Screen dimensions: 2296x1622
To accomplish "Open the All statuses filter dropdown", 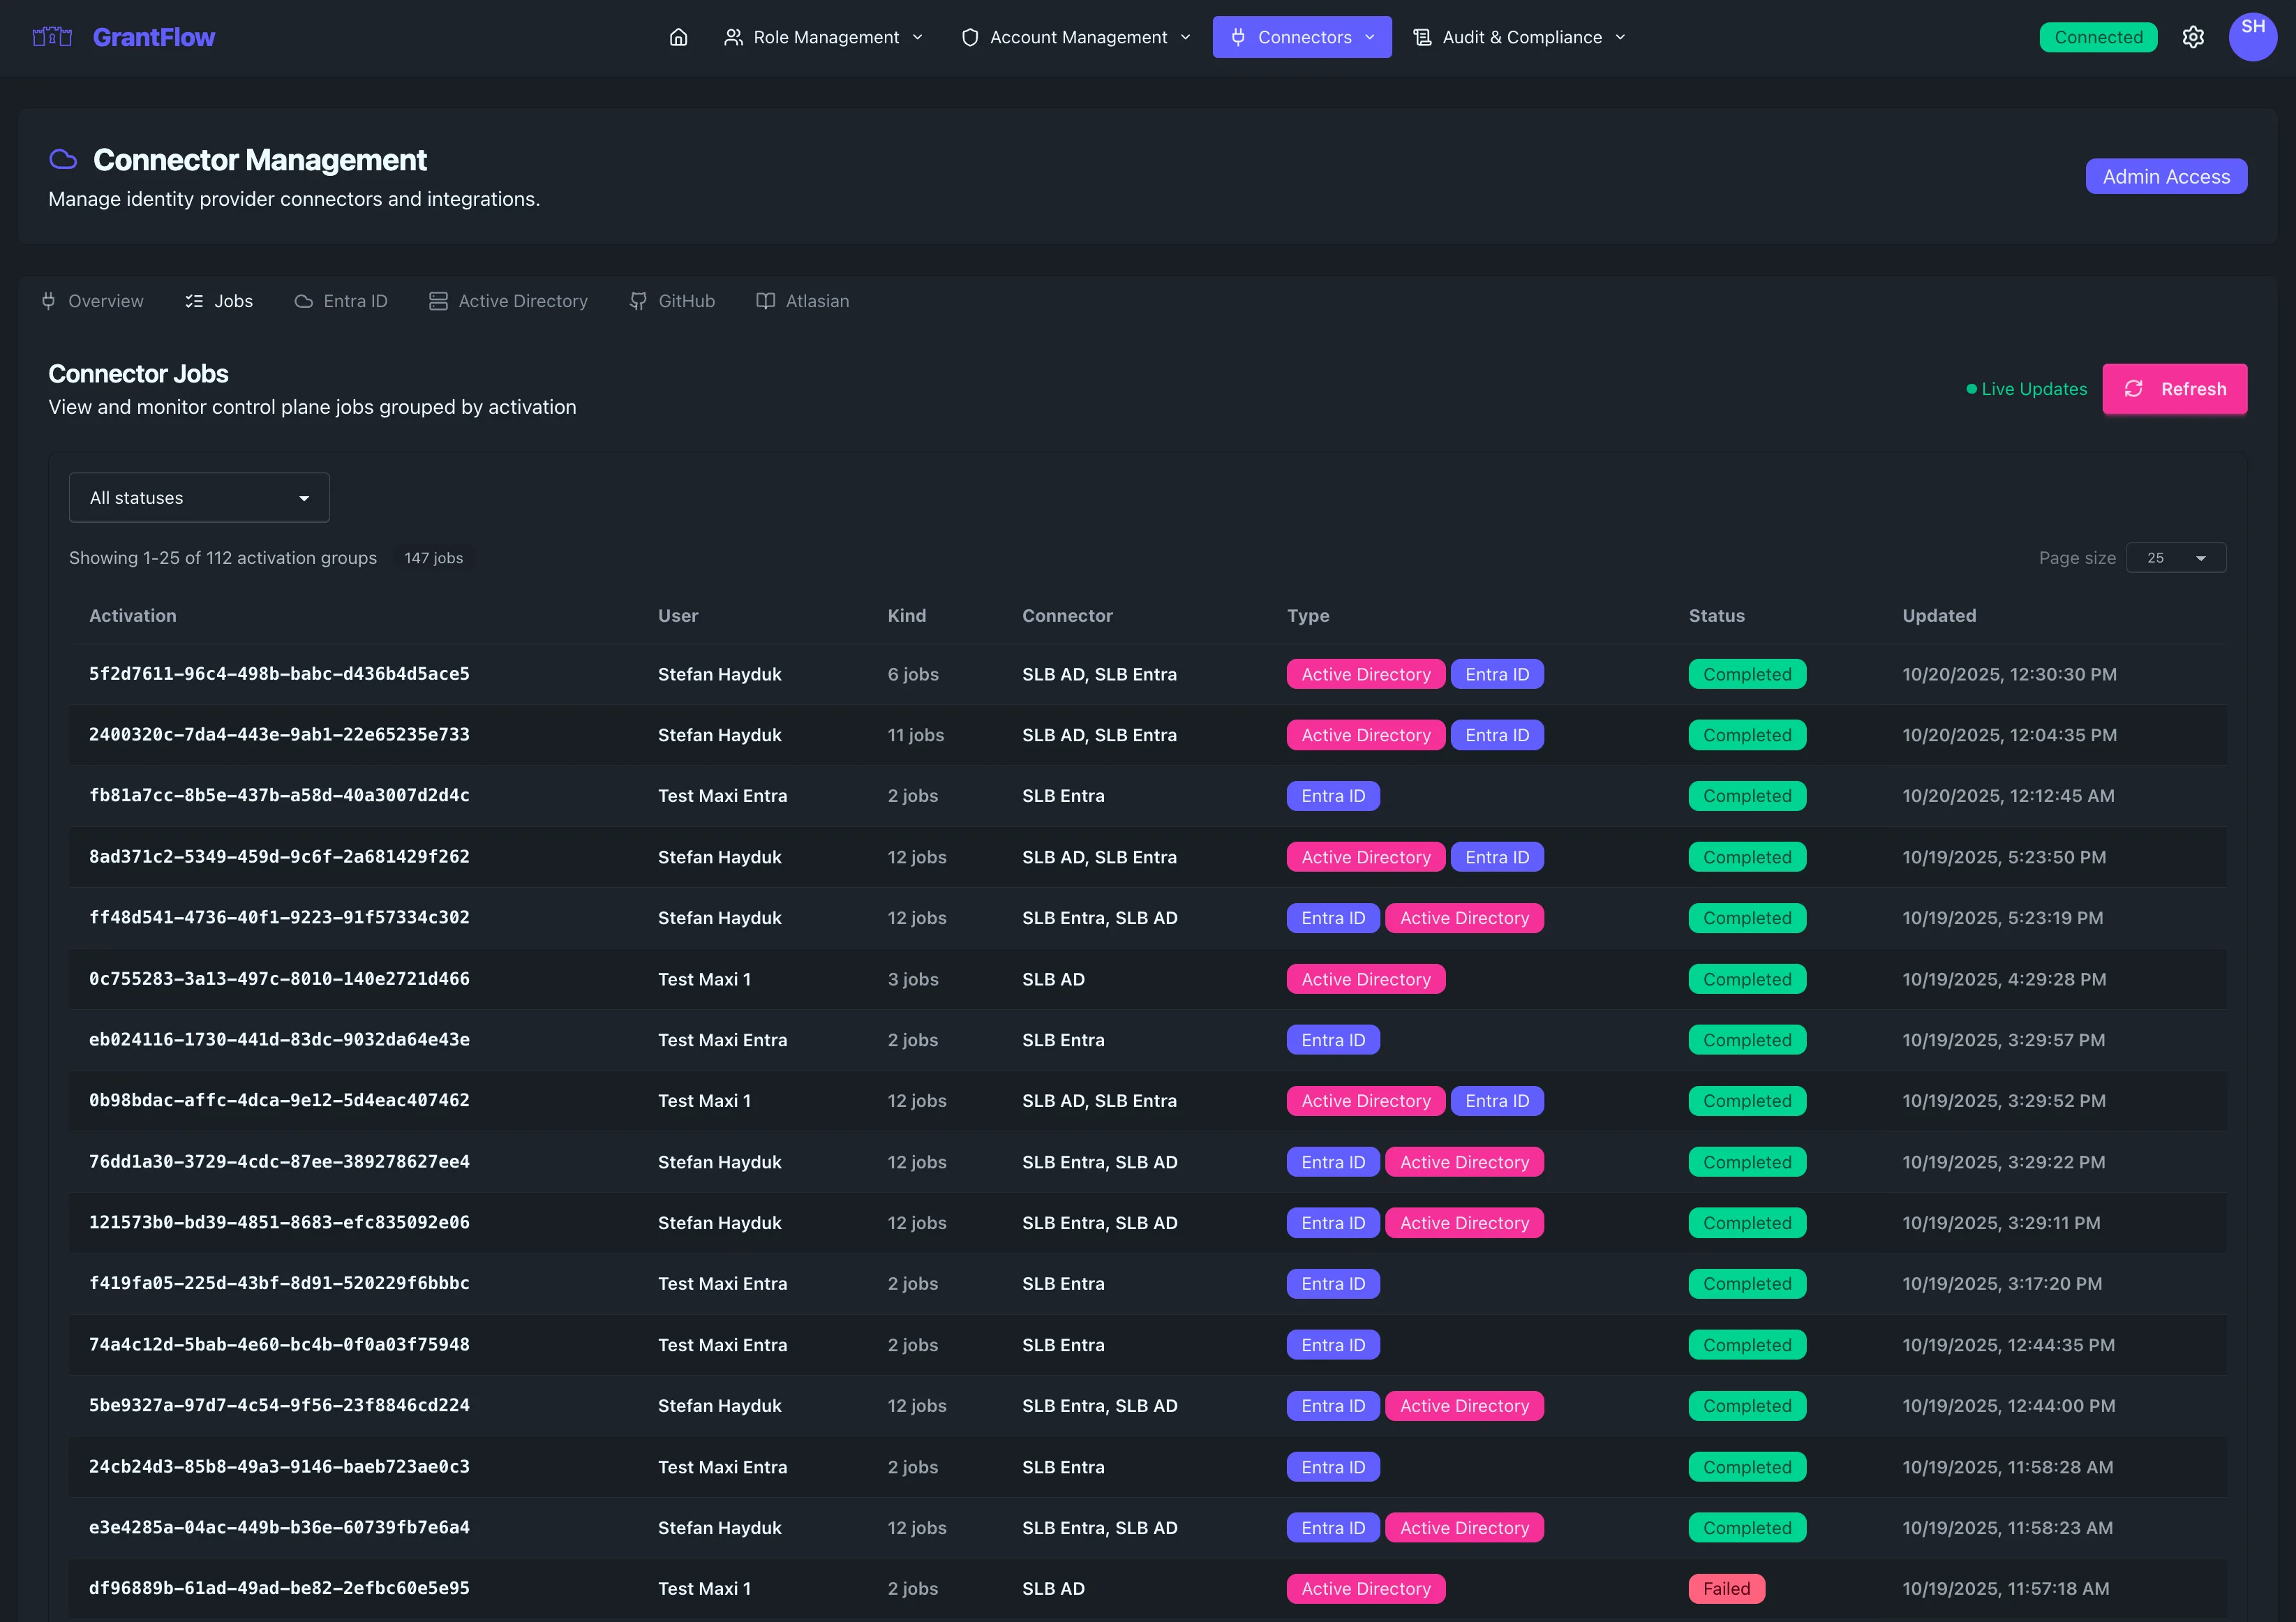I will pos(198,497).
